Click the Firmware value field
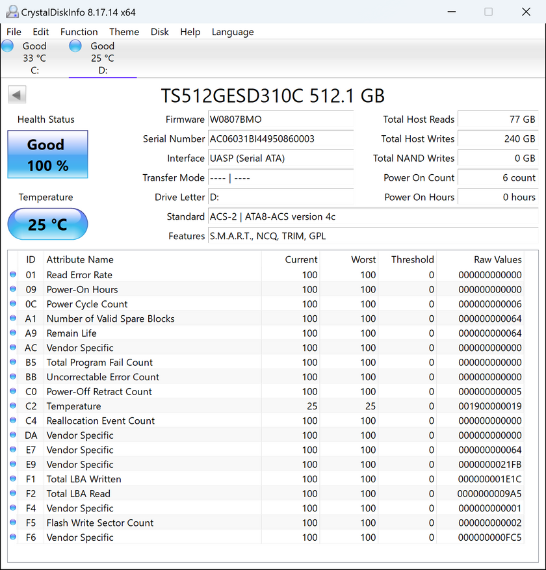The width and height of the screenshot is (546, 570). [x=280, y=120]
